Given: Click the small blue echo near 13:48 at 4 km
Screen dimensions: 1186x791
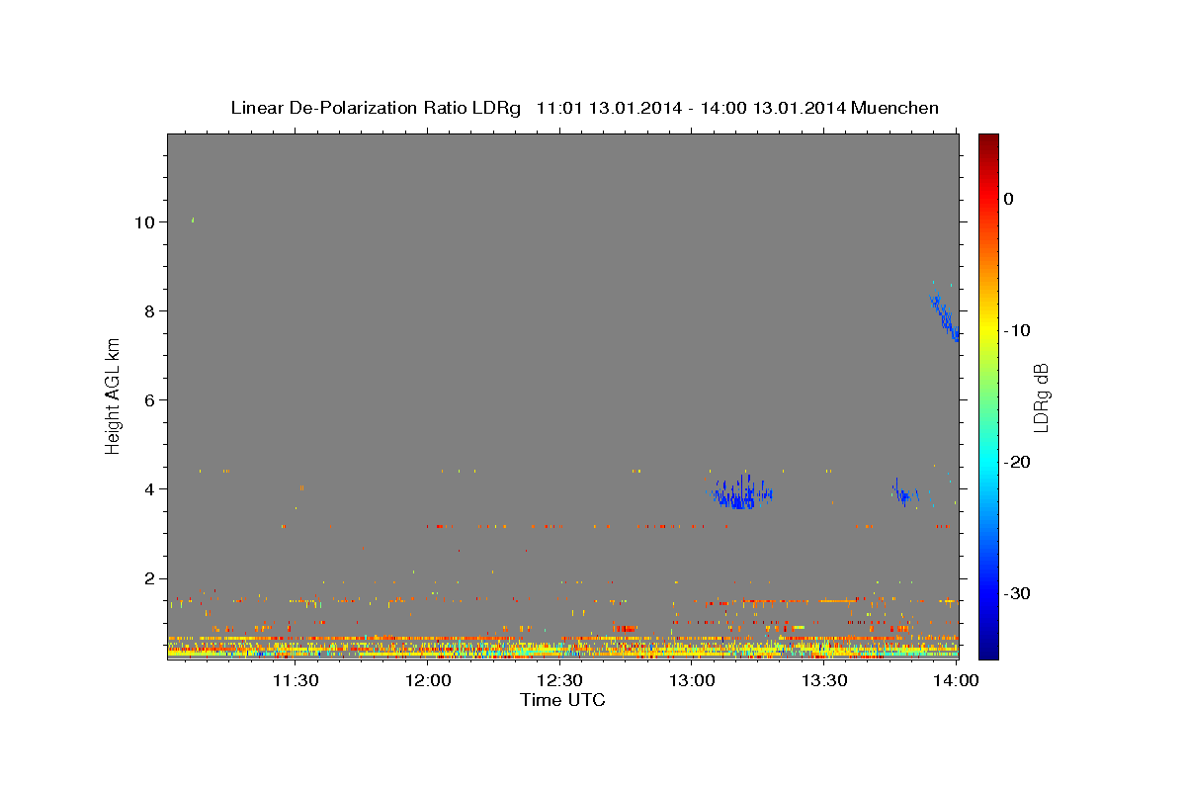Looking at the screenshot, I should point(904,494).
